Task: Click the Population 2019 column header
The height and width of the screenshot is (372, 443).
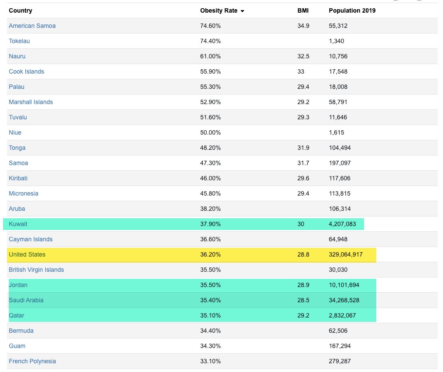Action: (x=352, y=10)
